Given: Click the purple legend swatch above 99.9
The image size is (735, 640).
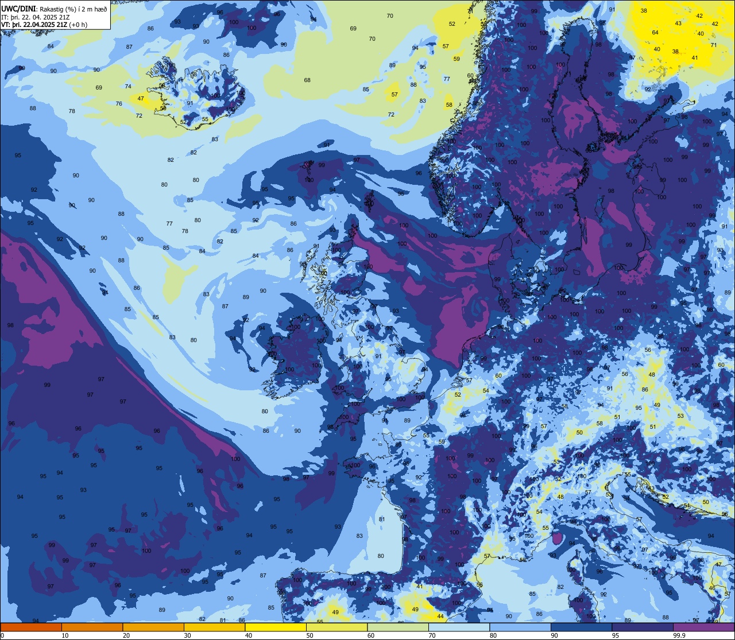Looking at the screenshot, I should tap(703, 627).
